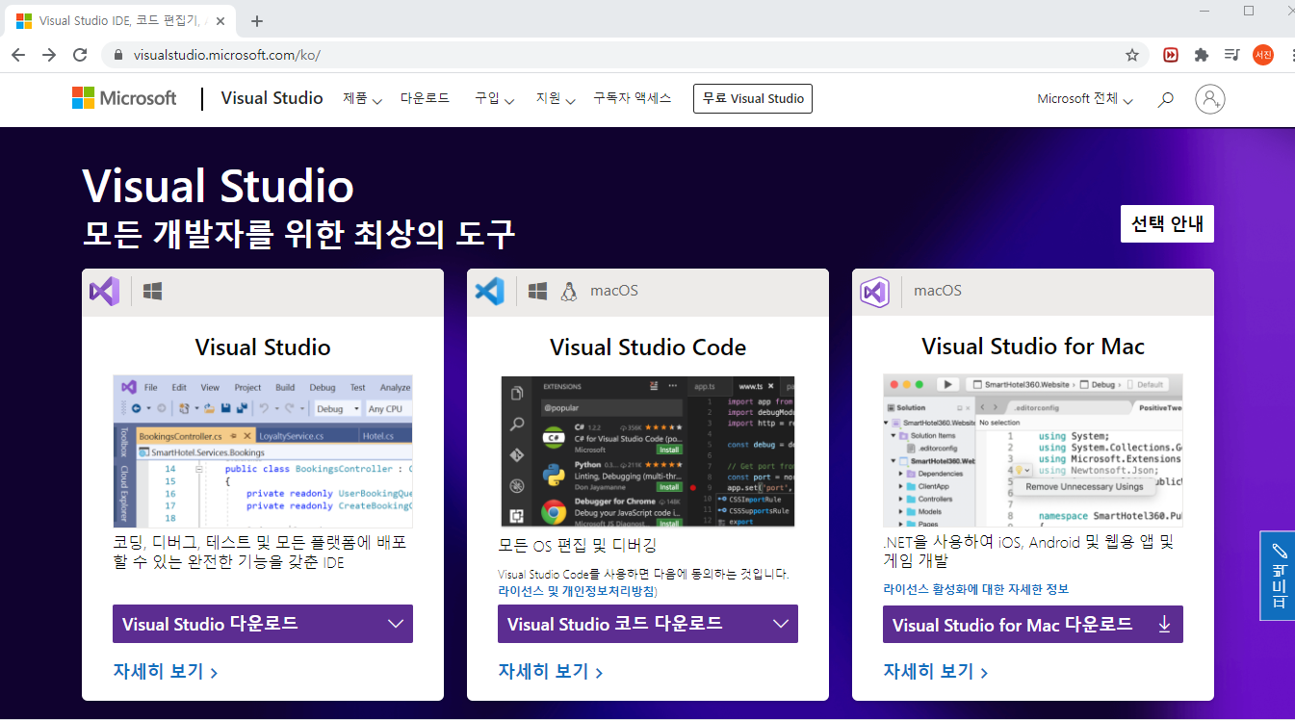Image resolution: width=1295 pixels, height=721 pixels.
Task: Open a new browser tab with the plus icon
Action: coord(257,21)
